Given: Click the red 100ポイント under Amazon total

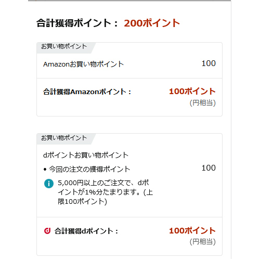Looking at the screenshot, I should pos(192,92).
